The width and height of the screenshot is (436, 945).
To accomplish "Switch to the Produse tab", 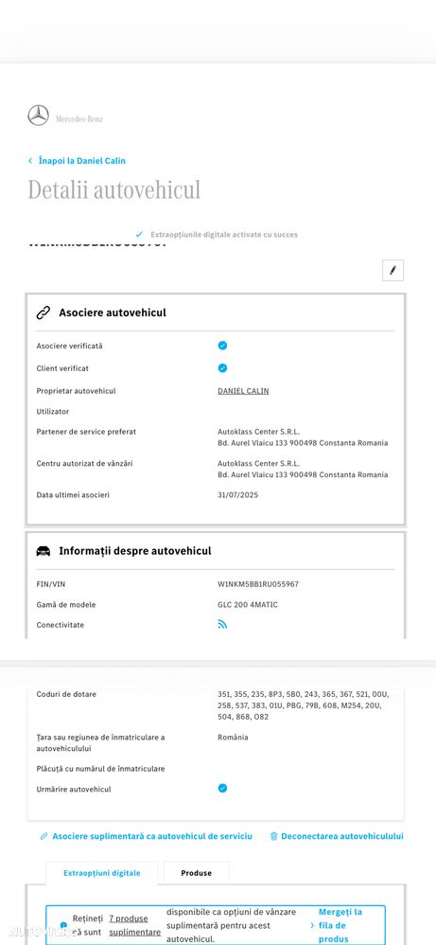I will [197, 873].
